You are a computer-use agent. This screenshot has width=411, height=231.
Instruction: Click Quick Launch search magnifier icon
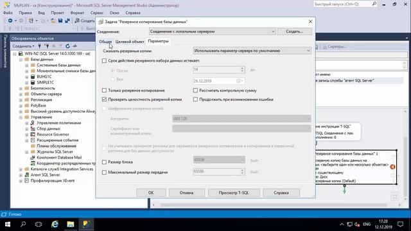point(374,4)
